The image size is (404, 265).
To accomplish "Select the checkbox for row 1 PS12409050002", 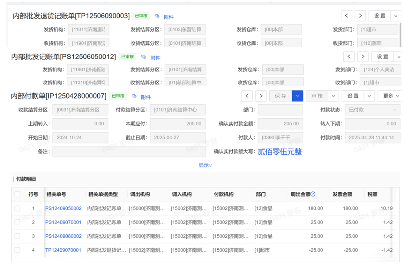I will (x=17, y=208).
